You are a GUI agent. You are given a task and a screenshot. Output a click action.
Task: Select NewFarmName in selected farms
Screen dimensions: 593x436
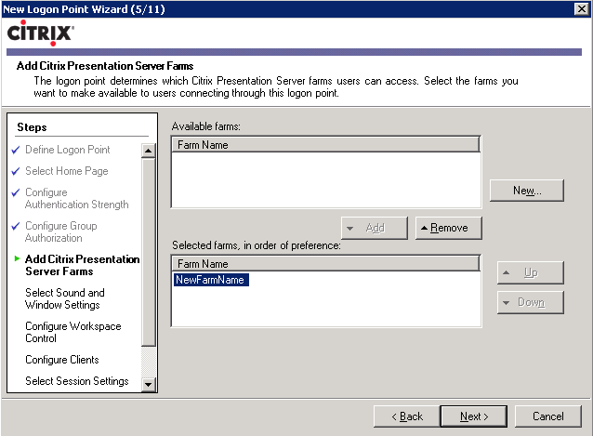coord(211,280)
